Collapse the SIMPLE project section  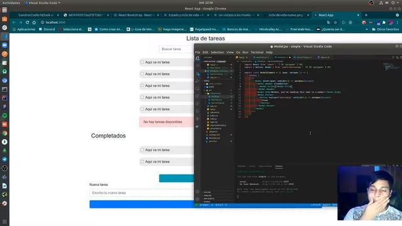(207, 81)
